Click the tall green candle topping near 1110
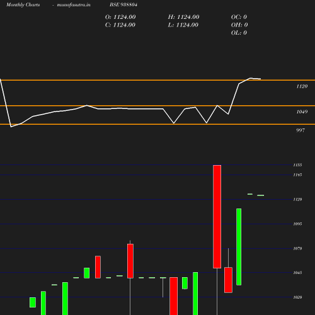315x315 pixels. [239, 247]
